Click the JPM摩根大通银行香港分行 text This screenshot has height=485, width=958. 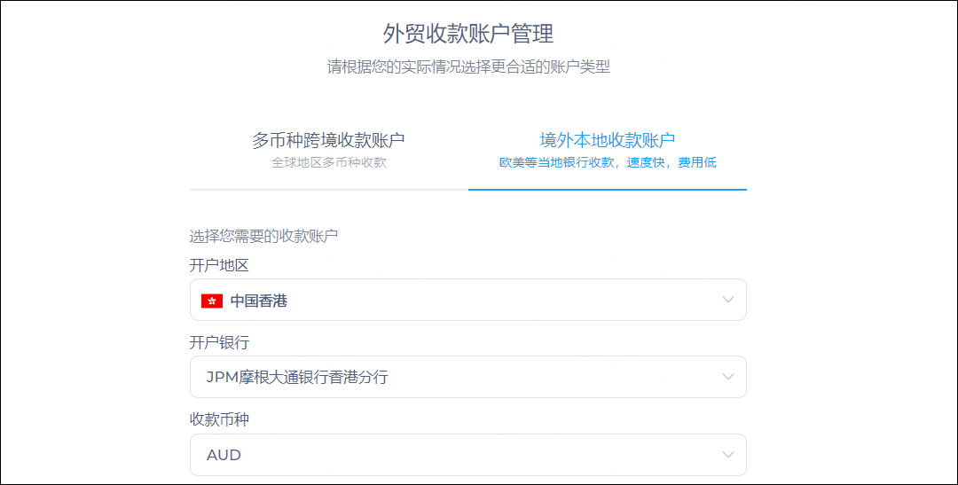click(x=297, y=377)
